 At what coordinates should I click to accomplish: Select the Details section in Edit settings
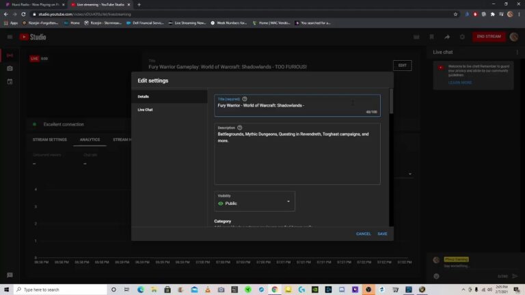[170, 97]
